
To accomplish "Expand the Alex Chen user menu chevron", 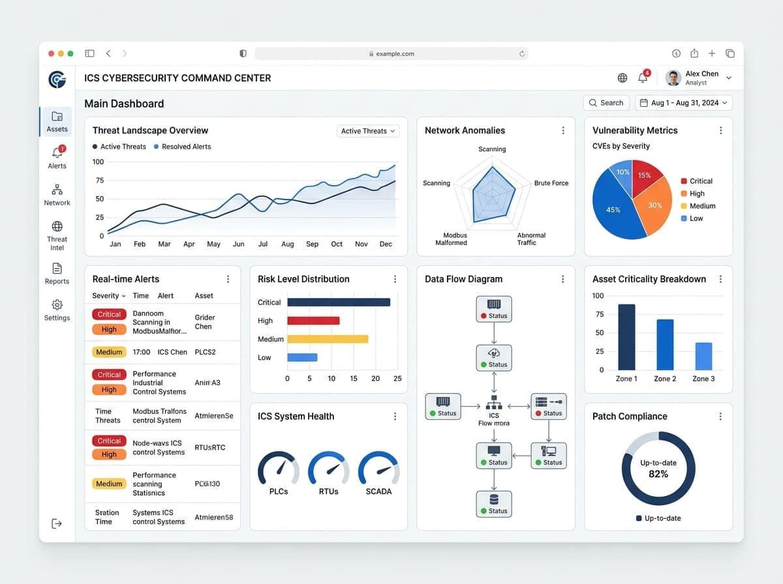I will coord(729,78).
